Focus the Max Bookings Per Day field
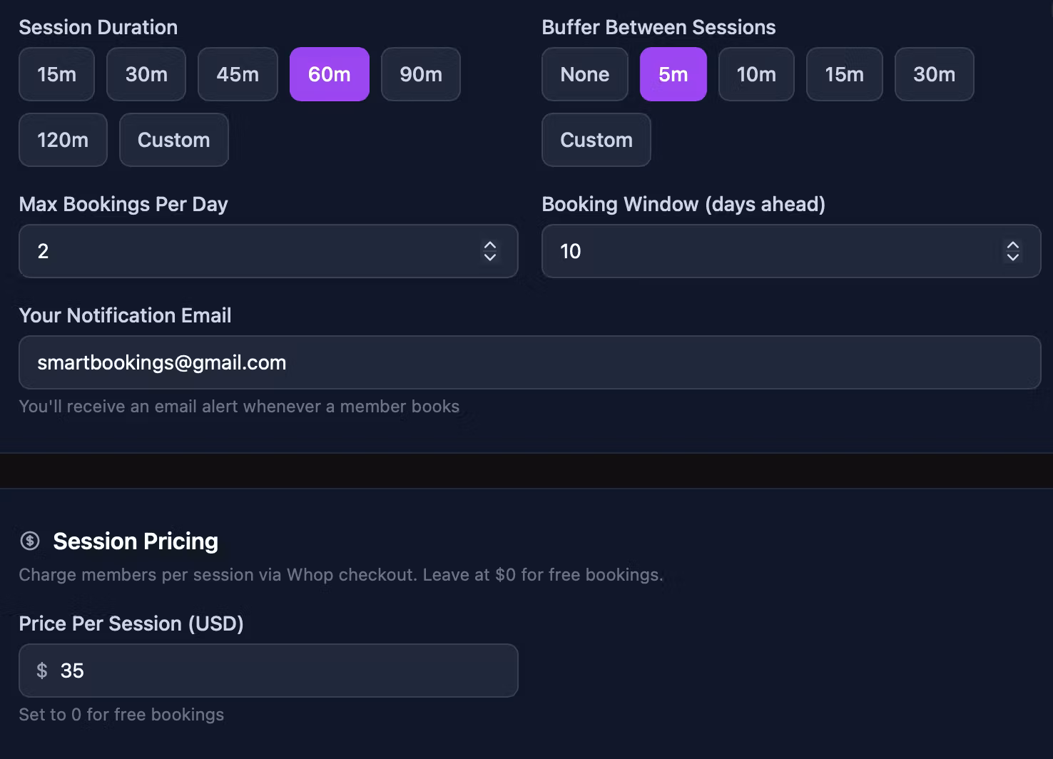 [x=268, y=251]
